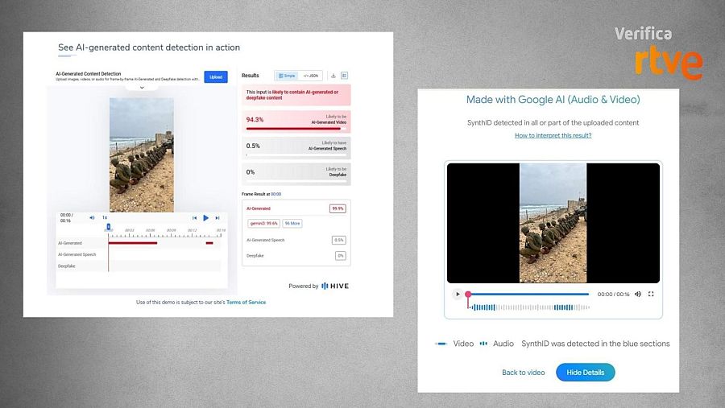The height and width of the screenshot is (408, 725).
Task: Play the SynthID video preview
Action: point(458,294)
